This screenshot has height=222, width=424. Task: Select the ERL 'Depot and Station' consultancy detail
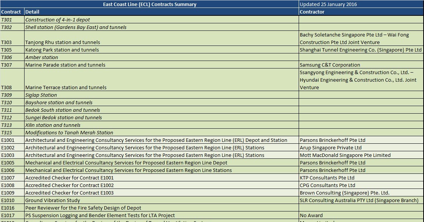click(x=162, y=140)
